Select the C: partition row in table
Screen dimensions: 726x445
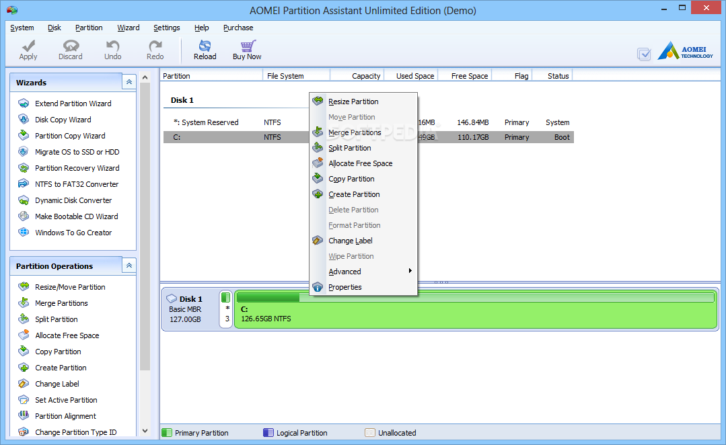click(x=369, y=137)
